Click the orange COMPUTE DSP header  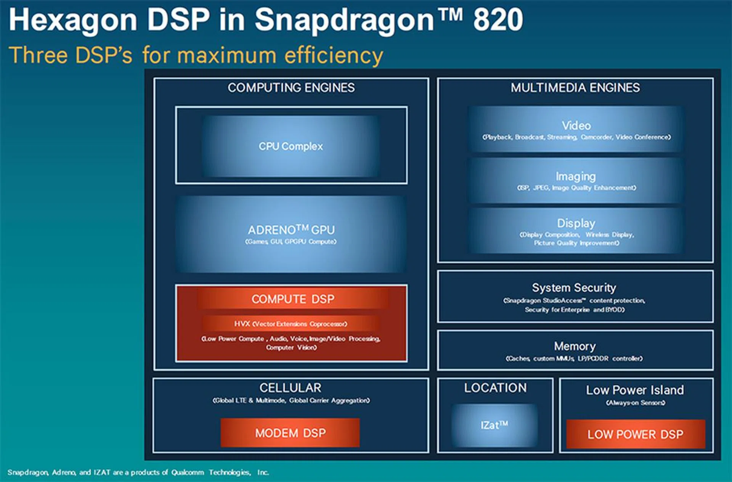(x=293, y=299)
